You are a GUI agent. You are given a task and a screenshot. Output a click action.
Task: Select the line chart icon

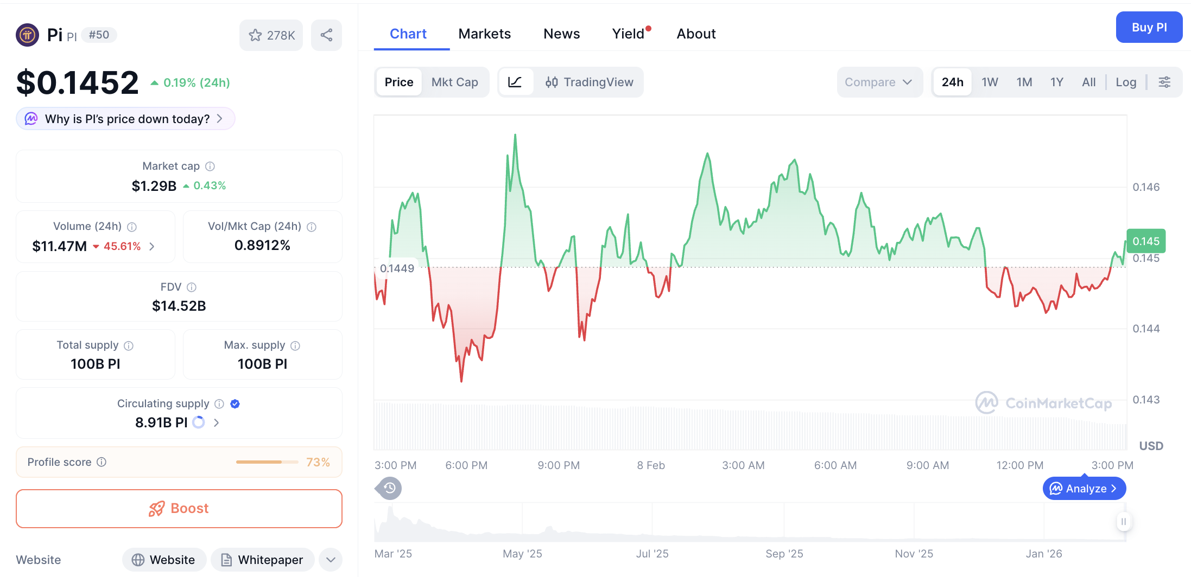(515, 82)
